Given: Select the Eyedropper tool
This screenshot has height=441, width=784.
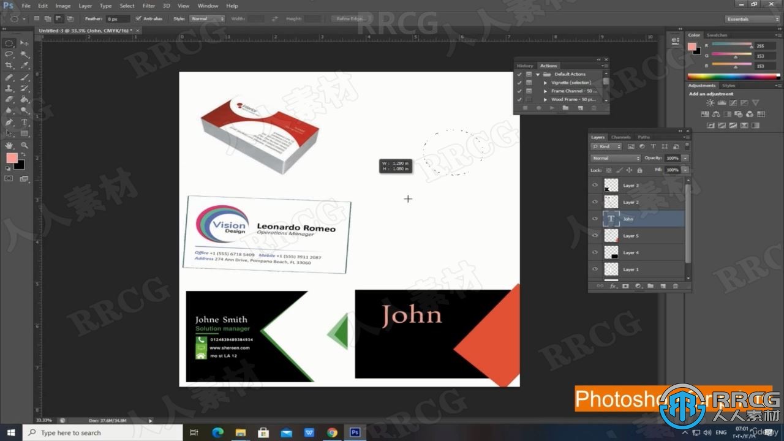Looking at the screenshot, I should (x=24, y=66).
